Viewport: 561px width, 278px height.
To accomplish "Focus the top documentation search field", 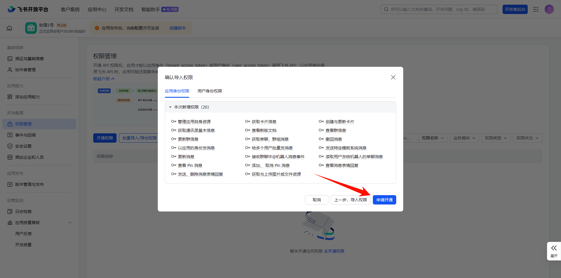I will tap(441, 9).
